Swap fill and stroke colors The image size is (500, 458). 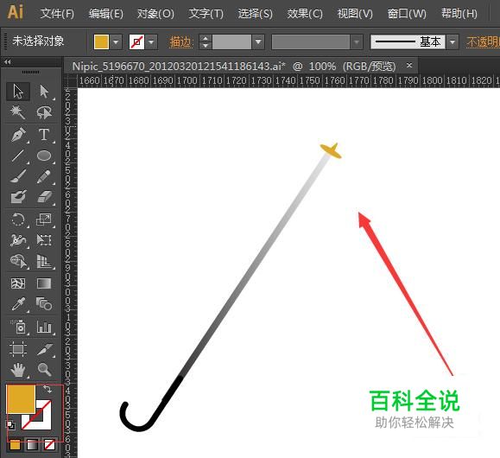tap(47, 389)
